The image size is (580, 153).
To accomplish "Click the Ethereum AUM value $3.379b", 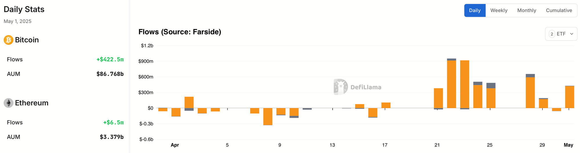I will [112, 137].
